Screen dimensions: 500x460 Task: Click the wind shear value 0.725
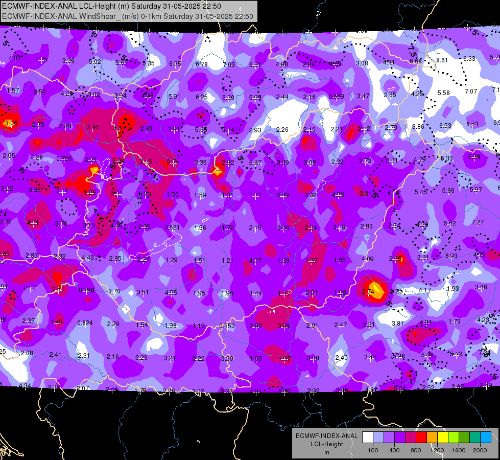(64, 158)
